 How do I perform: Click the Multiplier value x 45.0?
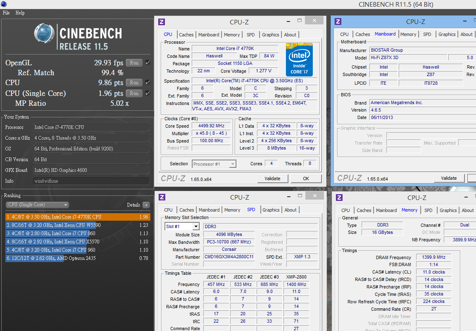[x=211, y=133]
